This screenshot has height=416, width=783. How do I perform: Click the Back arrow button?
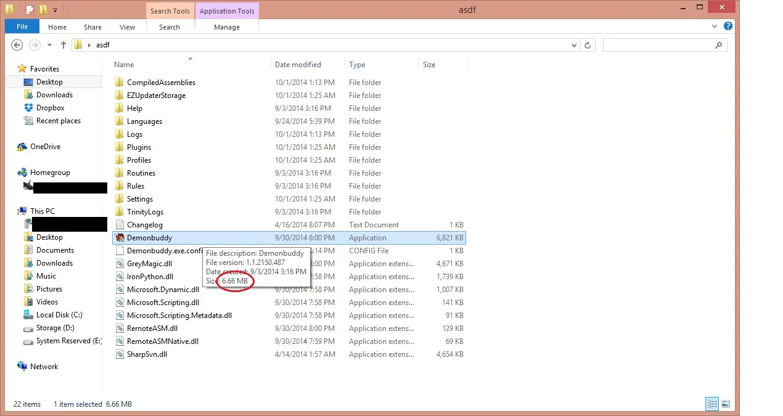click(x=17, y=45)
